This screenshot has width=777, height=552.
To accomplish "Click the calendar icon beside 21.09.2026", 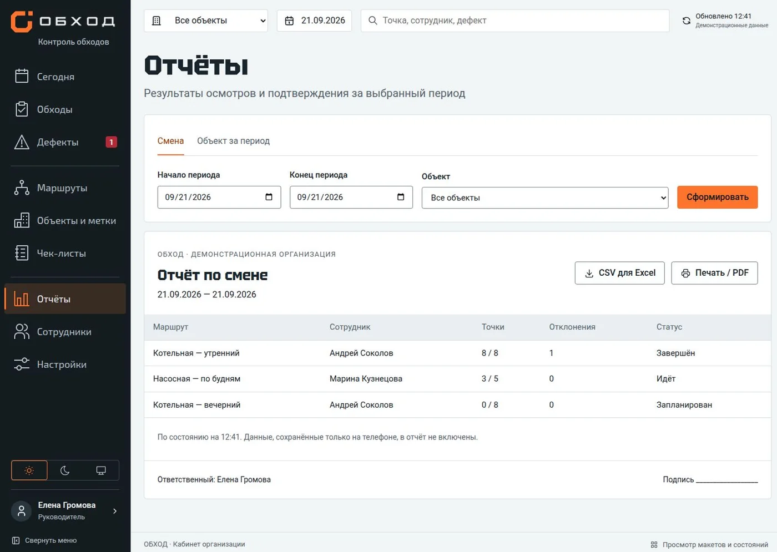I will coord(289,21).
